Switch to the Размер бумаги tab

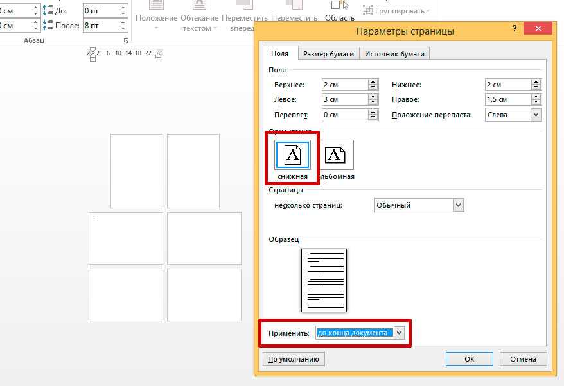click(328, 54)
